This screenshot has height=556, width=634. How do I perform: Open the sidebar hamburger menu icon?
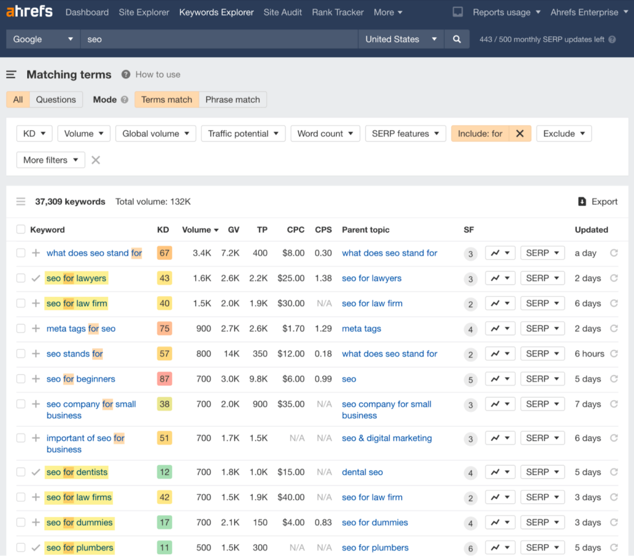(x=11, y=75)
